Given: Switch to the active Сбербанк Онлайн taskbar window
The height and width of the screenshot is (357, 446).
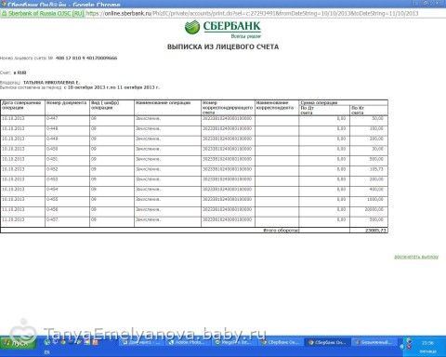Looking at the screenshot, I should point(328,342).
